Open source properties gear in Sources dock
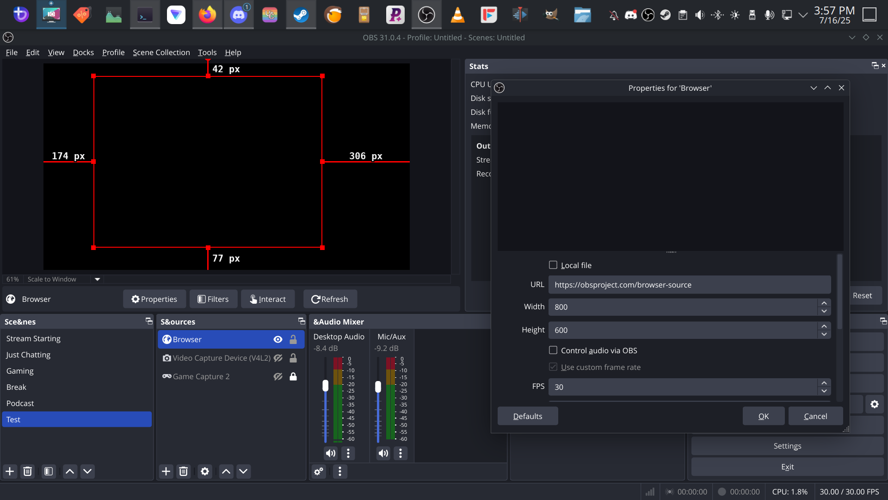Image resolution: width=888 pixels, height=500 pixels. [205, 471]
